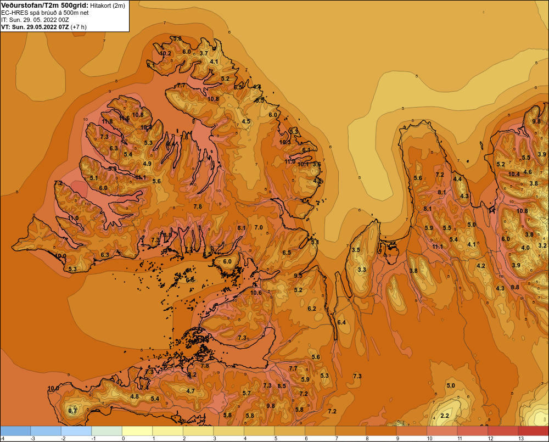Click the legend swatch between -3 and -2
The width and height of the screenshot is (549, 442).
tap(46, 431)
